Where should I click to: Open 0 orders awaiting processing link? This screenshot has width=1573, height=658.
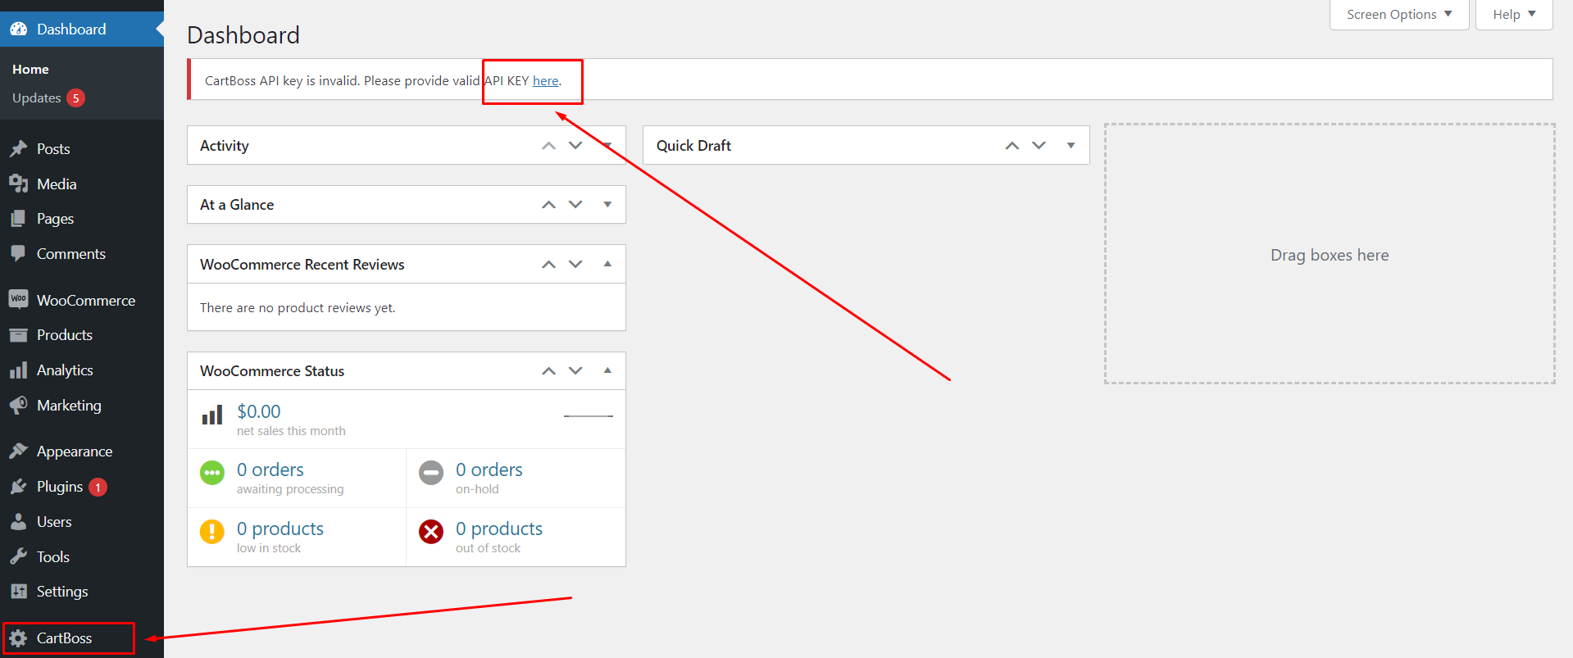(x=270, y=470)
